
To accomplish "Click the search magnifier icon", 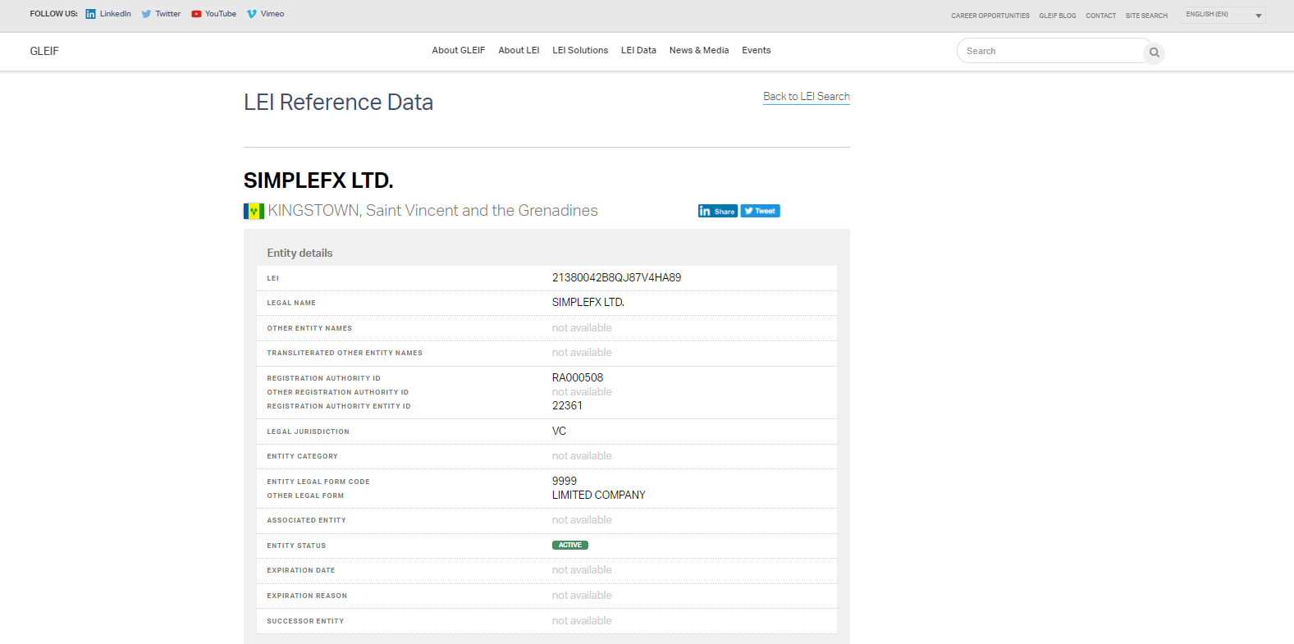I will pyautogui.click(x=1154, y=53).
